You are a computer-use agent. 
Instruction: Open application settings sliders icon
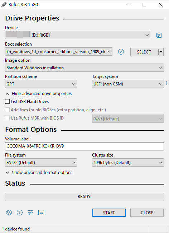coord(30,213)
